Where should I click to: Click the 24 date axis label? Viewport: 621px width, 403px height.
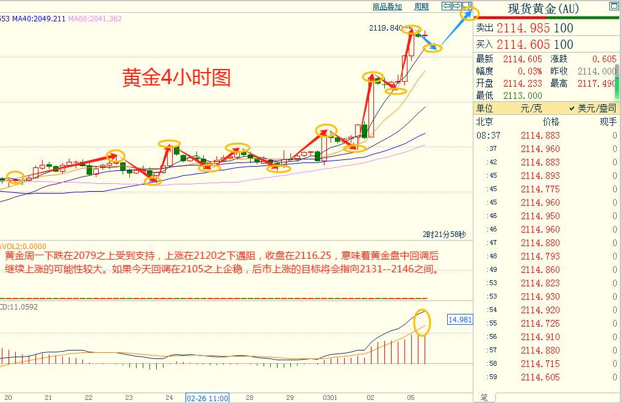pyautogui.click(x=169, y=398)
